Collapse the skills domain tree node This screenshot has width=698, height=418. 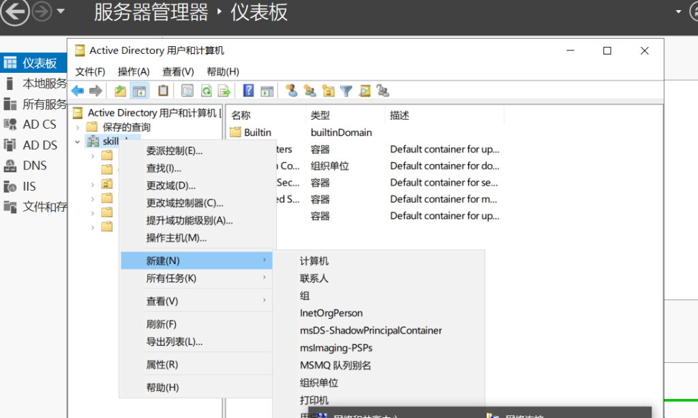[x=78, y=142]
